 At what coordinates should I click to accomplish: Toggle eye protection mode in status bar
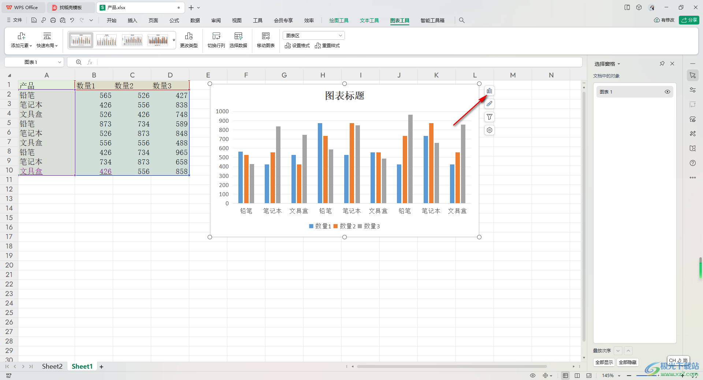533,376
